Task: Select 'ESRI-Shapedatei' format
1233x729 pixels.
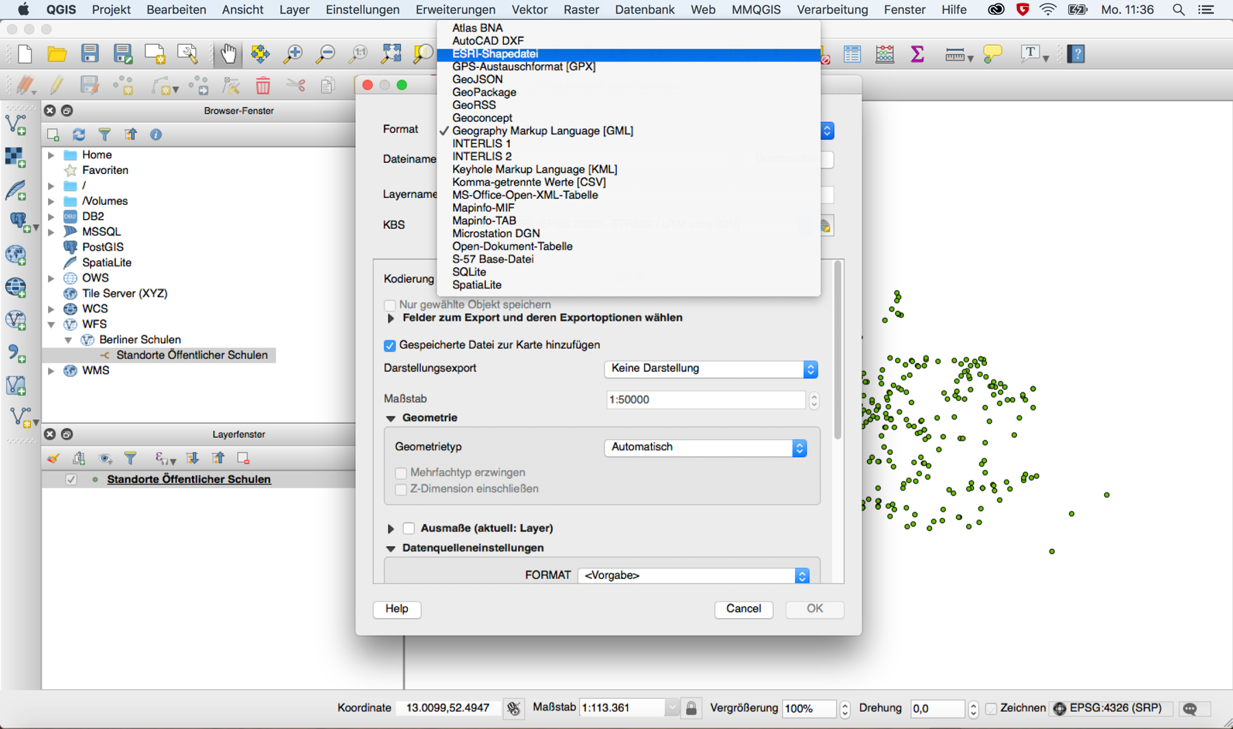Action: pyautogui.click(x=628, y=54)
